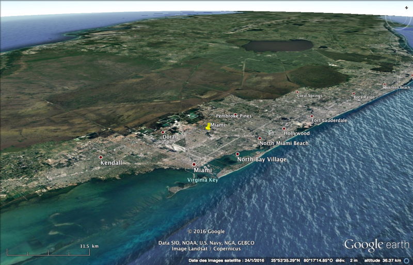Click the Pembroke Pines placemark dot
Image resolution: width=413 pixels, height=265 pixels.
point(235,115)
